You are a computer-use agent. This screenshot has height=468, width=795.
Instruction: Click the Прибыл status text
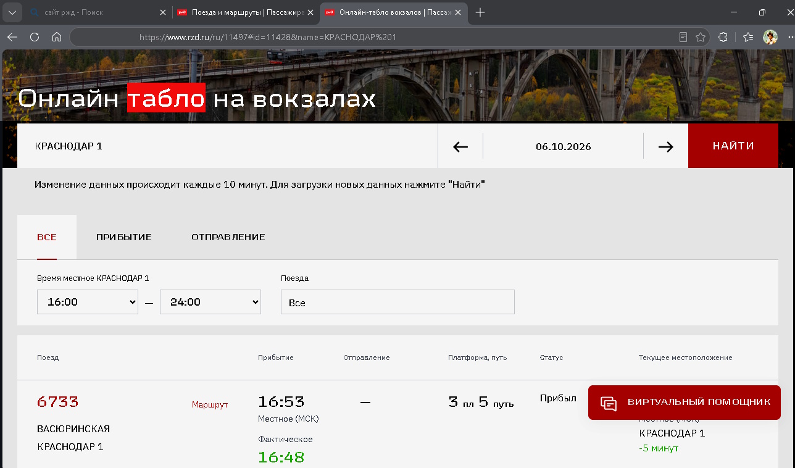point(558,398)
